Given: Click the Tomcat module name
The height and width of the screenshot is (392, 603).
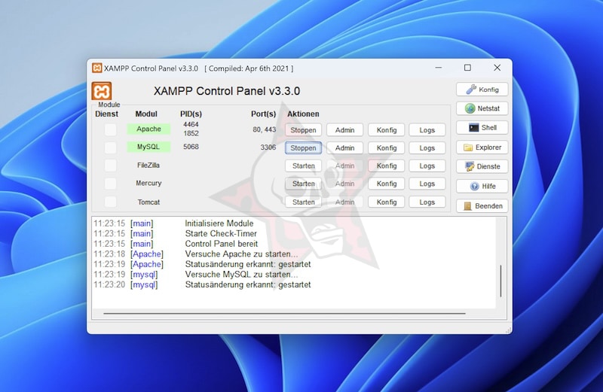Looking at the screenshot, I should [x=148, y=202].
